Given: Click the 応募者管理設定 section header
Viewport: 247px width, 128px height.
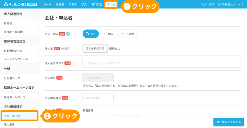Looking at the screenshot, I should point(15,41).
